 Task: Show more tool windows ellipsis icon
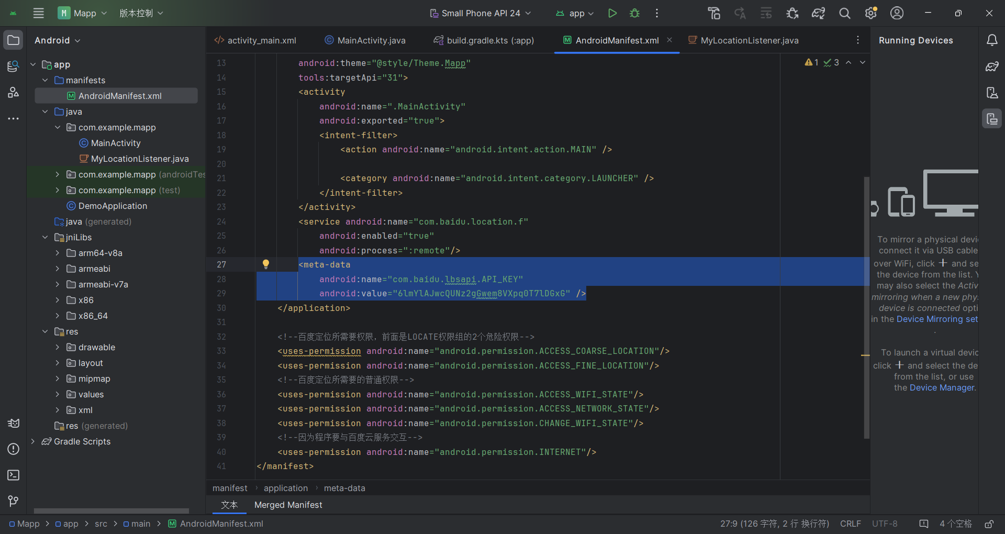point(13,119)
